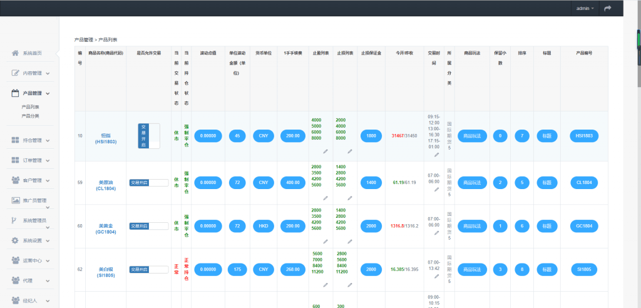
Task: Edit 美黄金 止损列表 with pencil icon
Action: tap(349, 242)
